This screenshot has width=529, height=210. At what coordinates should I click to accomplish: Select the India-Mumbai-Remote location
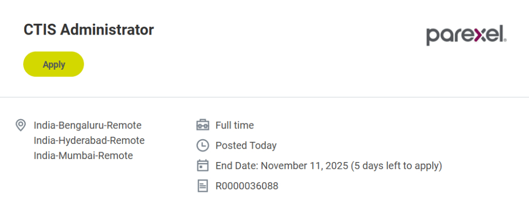[x=83, y=155]
